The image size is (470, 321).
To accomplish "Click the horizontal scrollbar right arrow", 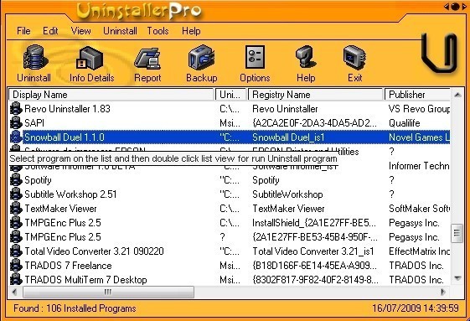I will pyautogui.click(x=443, y=292).
